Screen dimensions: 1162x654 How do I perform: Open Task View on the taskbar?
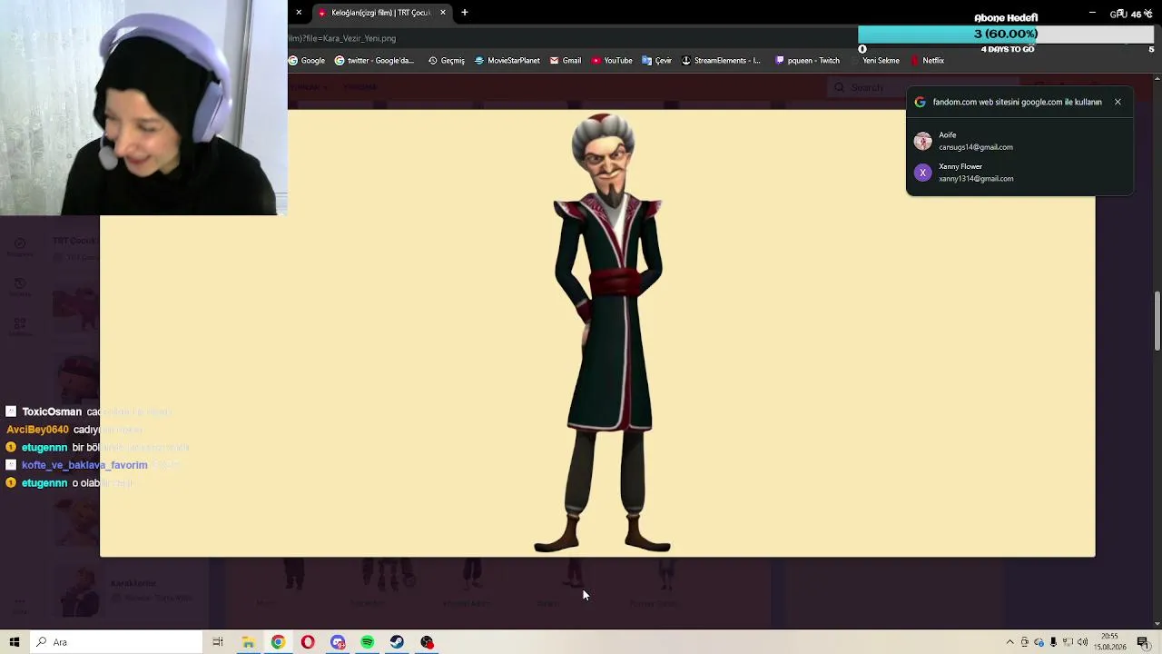(218, 642)
